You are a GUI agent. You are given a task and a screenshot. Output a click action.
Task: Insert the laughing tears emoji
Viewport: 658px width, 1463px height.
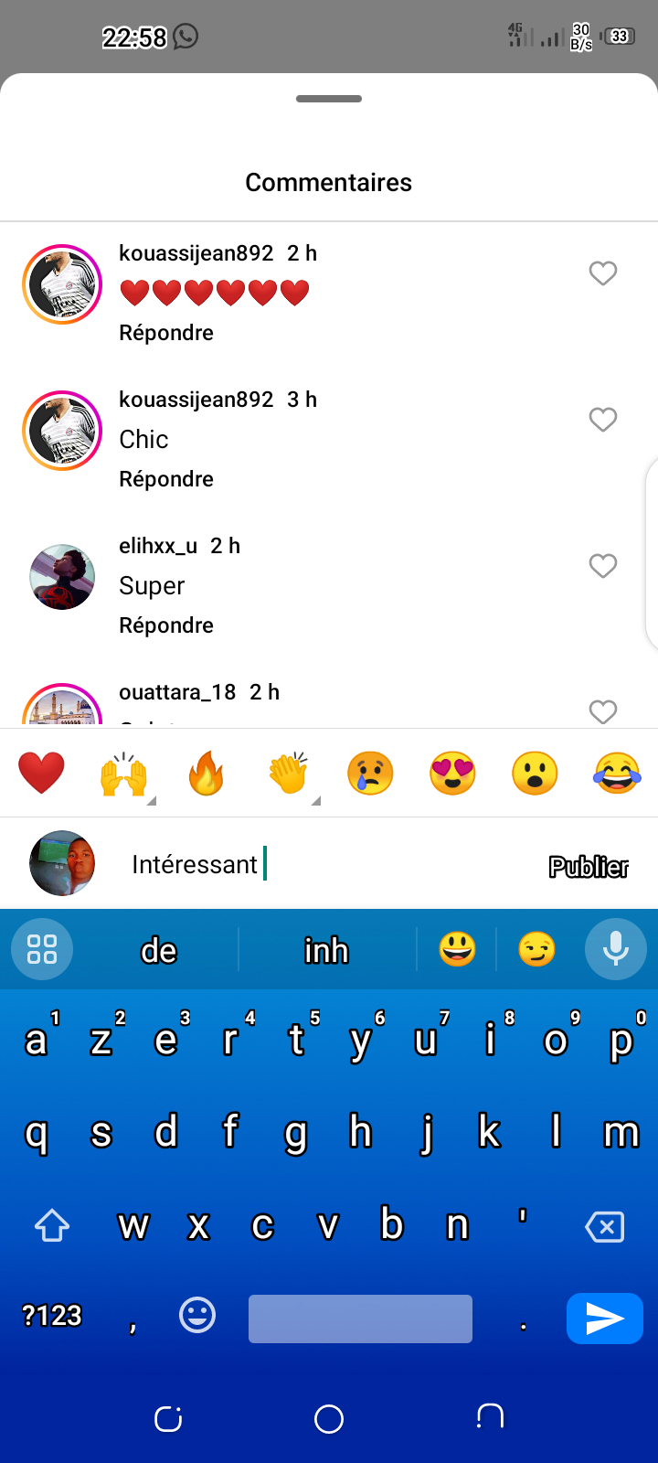[617, 774]
